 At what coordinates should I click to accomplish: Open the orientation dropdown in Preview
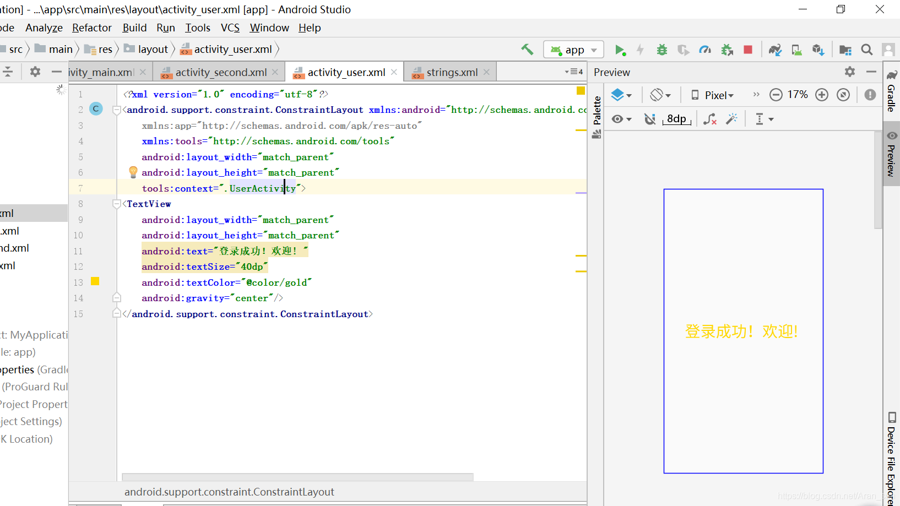pos(660,95)
